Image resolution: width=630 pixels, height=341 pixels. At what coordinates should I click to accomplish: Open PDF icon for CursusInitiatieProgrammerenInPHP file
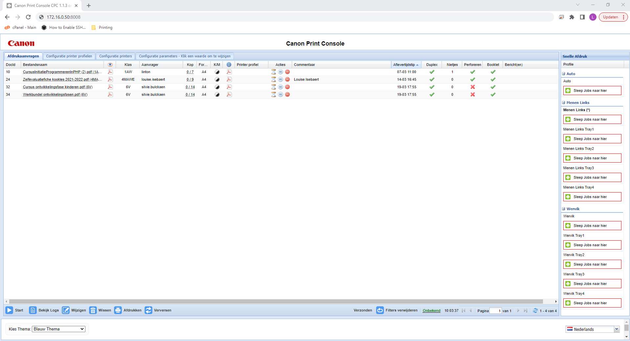[110, 72]
